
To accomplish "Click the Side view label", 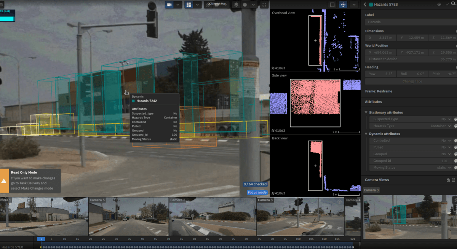I will [x=280, y=75].
